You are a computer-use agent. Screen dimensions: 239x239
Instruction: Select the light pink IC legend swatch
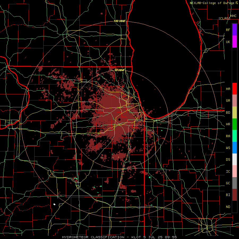click(x=234, y=171)
